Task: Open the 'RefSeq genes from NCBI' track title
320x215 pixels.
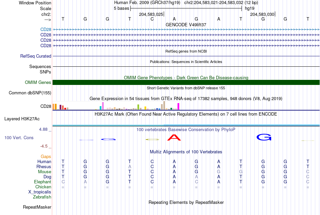Action: click(186, 51)
